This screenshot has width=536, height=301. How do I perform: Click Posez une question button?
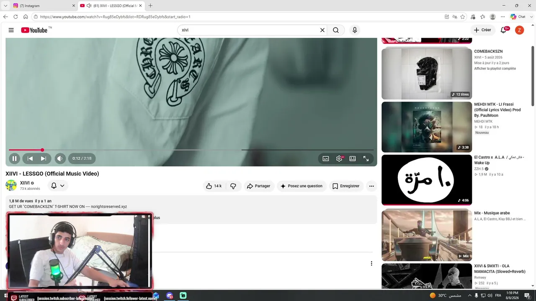tap(301, 186)
